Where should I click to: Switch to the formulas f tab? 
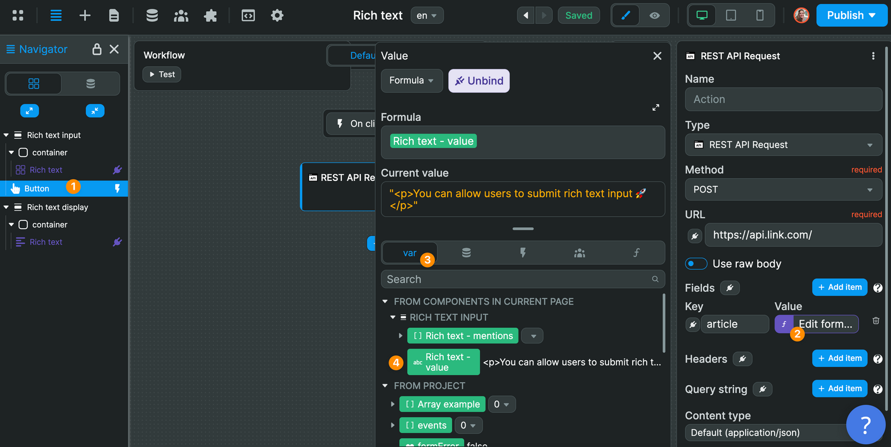click(636, 253)
